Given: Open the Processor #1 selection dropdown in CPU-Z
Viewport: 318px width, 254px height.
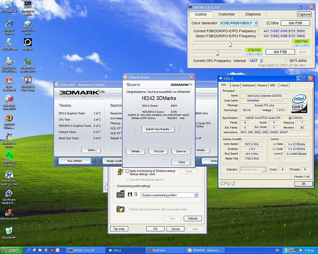Looking at the screenshot, I should coord(264,169).
